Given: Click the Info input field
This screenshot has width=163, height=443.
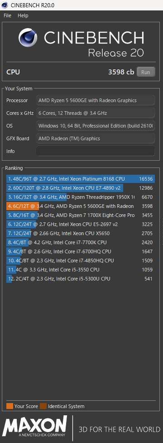Looking at the screenshot, I should (x=96, y=151).
